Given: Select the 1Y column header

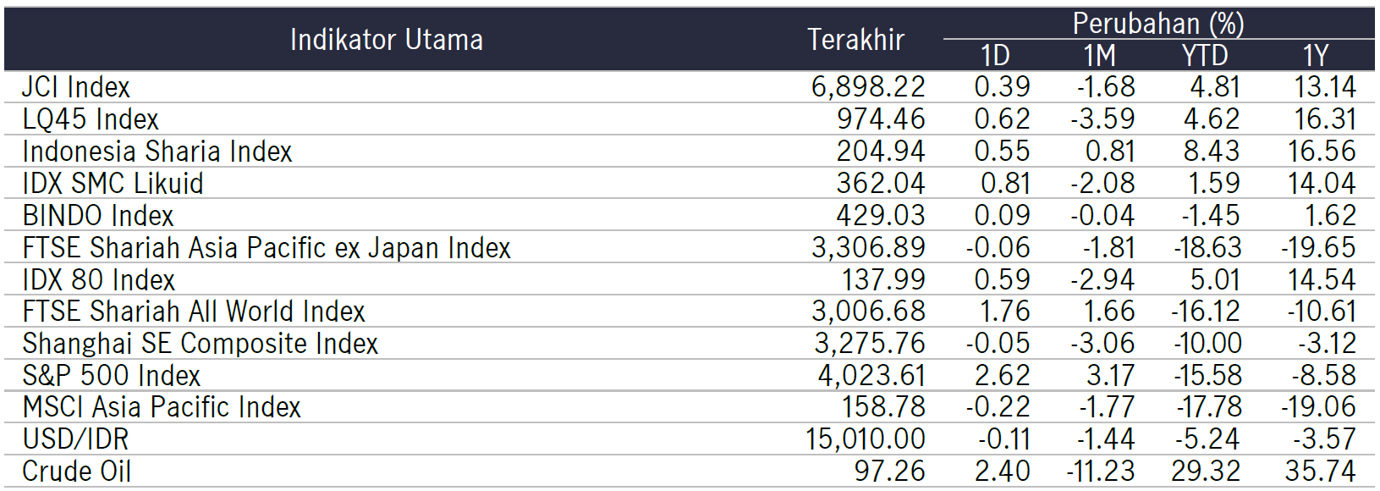Looking at the screenshot, I should (1316, 55).
